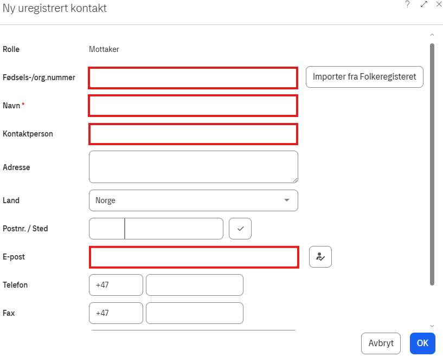Click the person-check icon beside E-post
The width and height of the screenshot is (443, 357).
320,257
